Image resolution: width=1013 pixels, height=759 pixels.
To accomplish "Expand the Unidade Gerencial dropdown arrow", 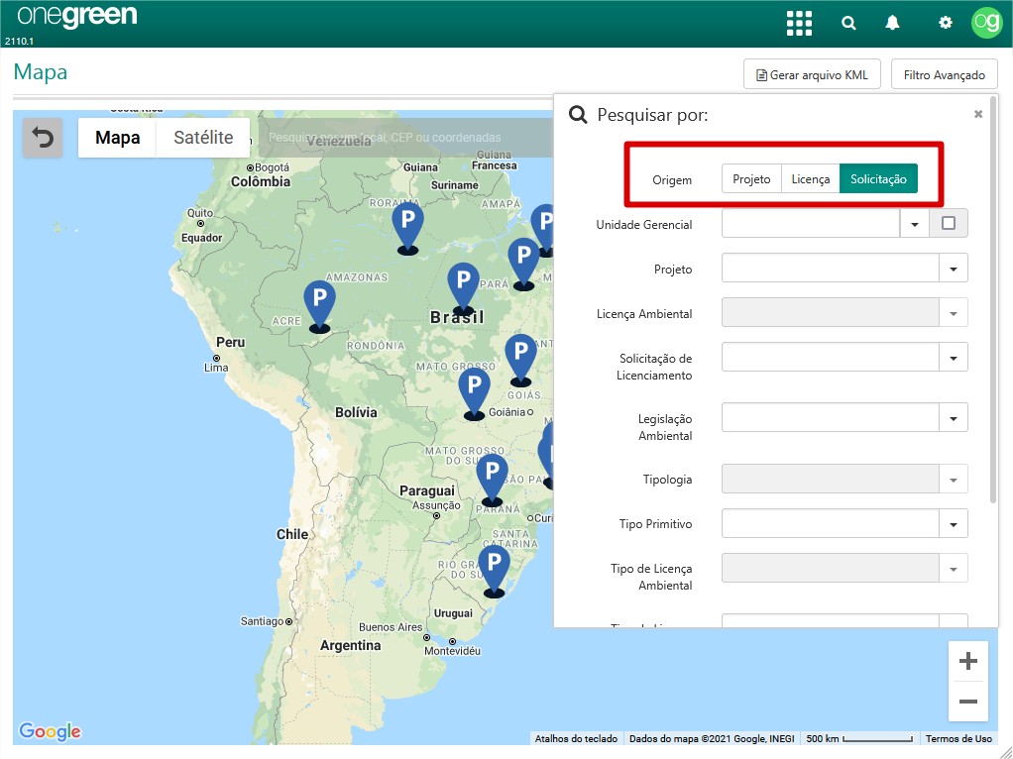I will pos(915,224).
